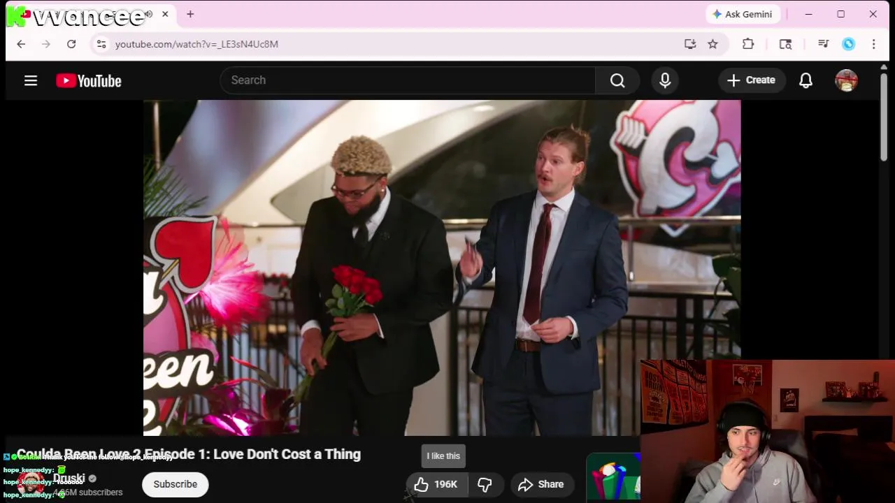Open the Druski channel name link

click(x=69, y=479)
